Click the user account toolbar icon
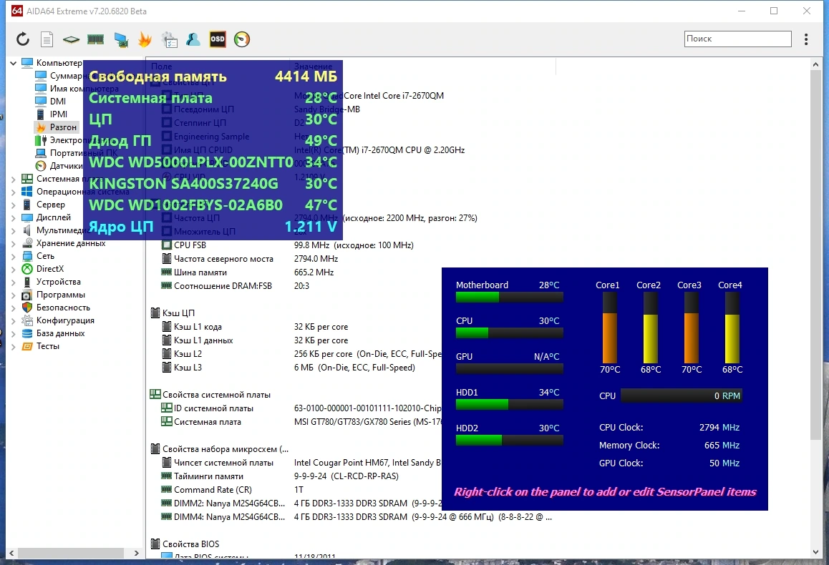This screenshot has height=565, width=829. click(193, 39)
